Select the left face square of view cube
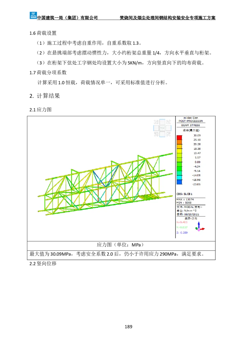The width and height of the screenshot is (247, 350). coord(156,128)
